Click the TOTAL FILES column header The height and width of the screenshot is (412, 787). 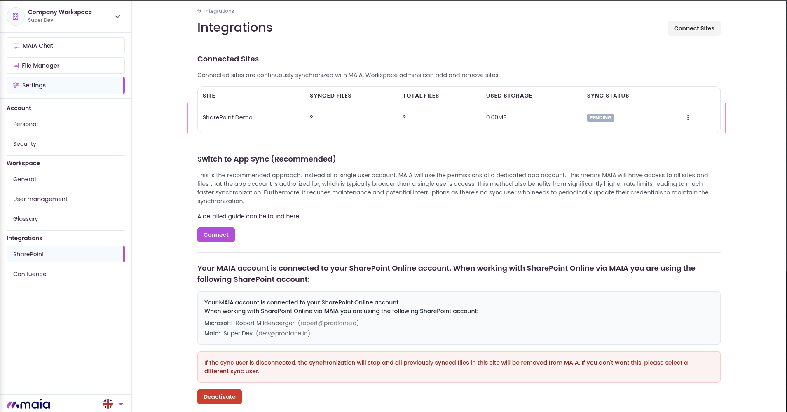421,96
